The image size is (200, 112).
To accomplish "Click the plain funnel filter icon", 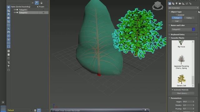I will tap(8, 66).
